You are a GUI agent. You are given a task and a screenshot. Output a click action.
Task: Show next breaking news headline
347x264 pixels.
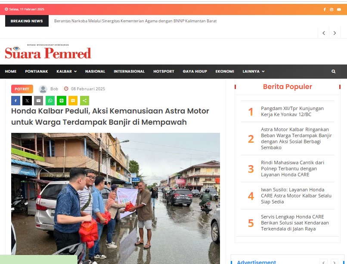pos(335,33)
